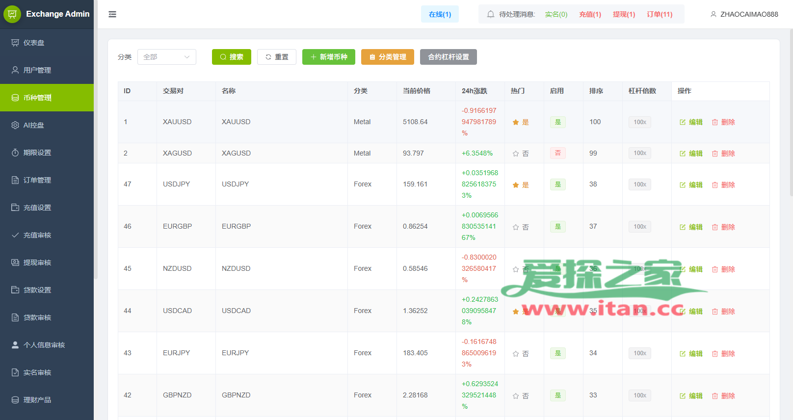This screenshot has width=793, height=420.
Task: Click the user avatar icon for ZHAOCAIMAO888
Action: 714,14
